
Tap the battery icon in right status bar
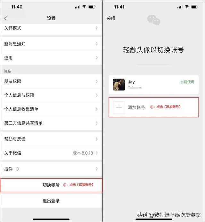[194, 7]
